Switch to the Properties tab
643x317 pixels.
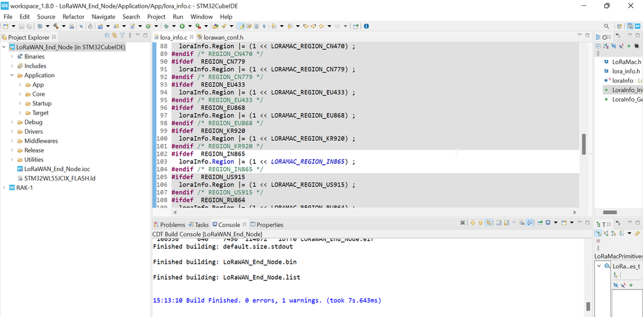[266, 224]
